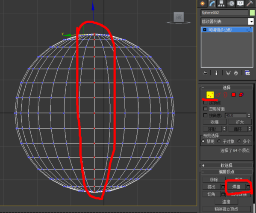Select the 可编辑多边形 row in modifier stack

(x=227, y=30)
